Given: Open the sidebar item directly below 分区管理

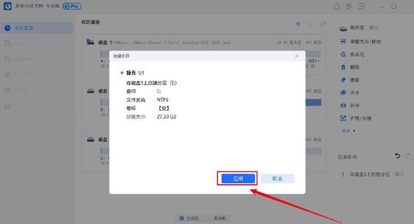Looking at the screenshot, I should (x=37, y=43).
